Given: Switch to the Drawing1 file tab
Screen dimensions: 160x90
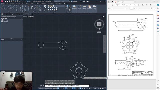Looking at the screenshot, I should pyautogui.click(x=11, y=14).
